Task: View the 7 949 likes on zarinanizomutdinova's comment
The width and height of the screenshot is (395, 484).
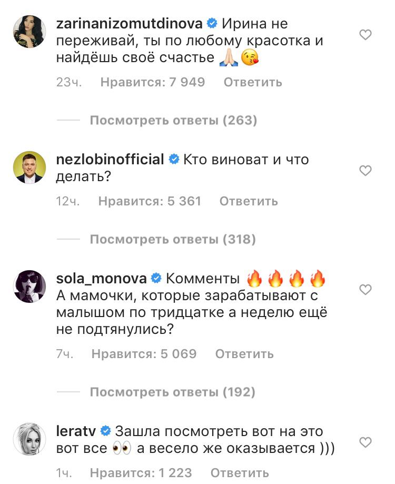Action: click(x=153, y=82)
